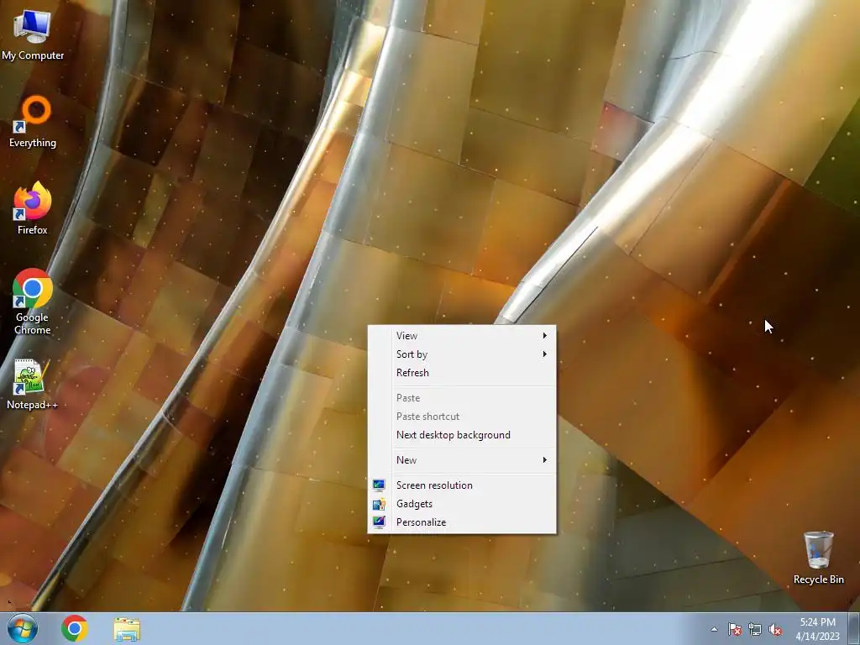This screenshot has width=860, height=645.
Task: Choose Refresh from the context menu
Action: (462, 373)
